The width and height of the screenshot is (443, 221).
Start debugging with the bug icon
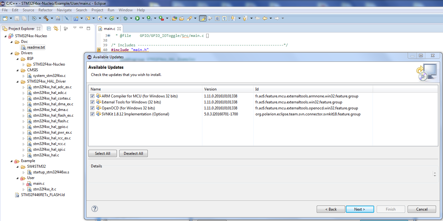click(x=125, y=18)
